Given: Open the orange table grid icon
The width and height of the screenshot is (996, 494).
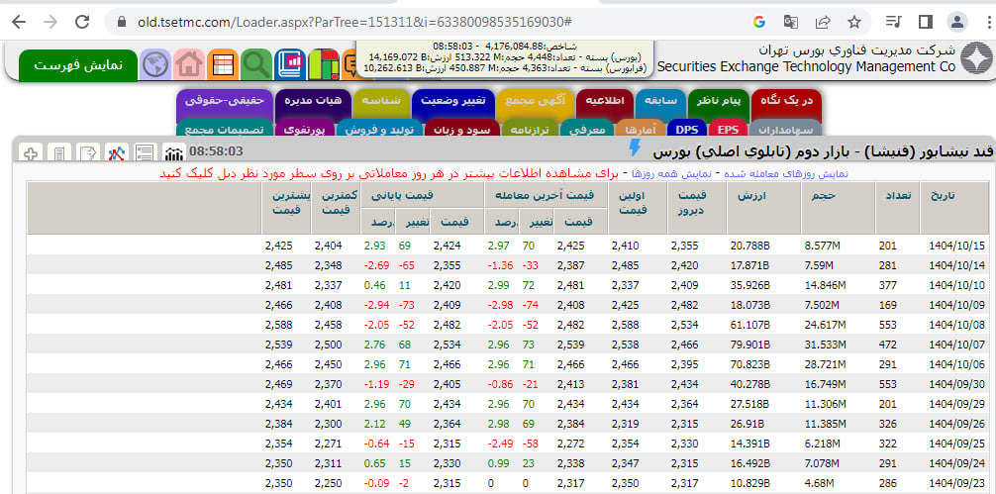Looking at the screenshot, I should pyautogui.click(x=223, y=65).
